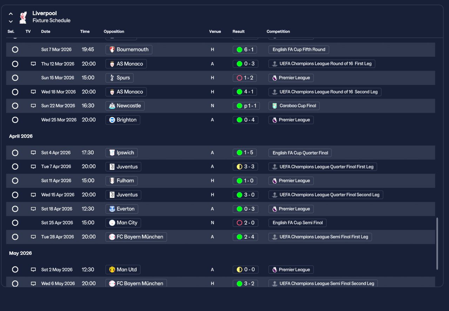Click the up chevron beside Liverpool
Viewport: 449px width, 311px height.
tap(11, 14)
